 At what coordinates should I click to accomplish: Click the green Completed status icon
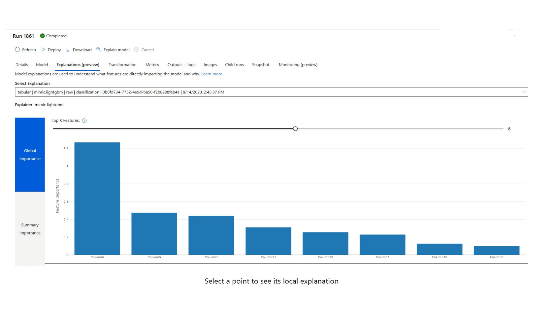(x=42, y=36)
